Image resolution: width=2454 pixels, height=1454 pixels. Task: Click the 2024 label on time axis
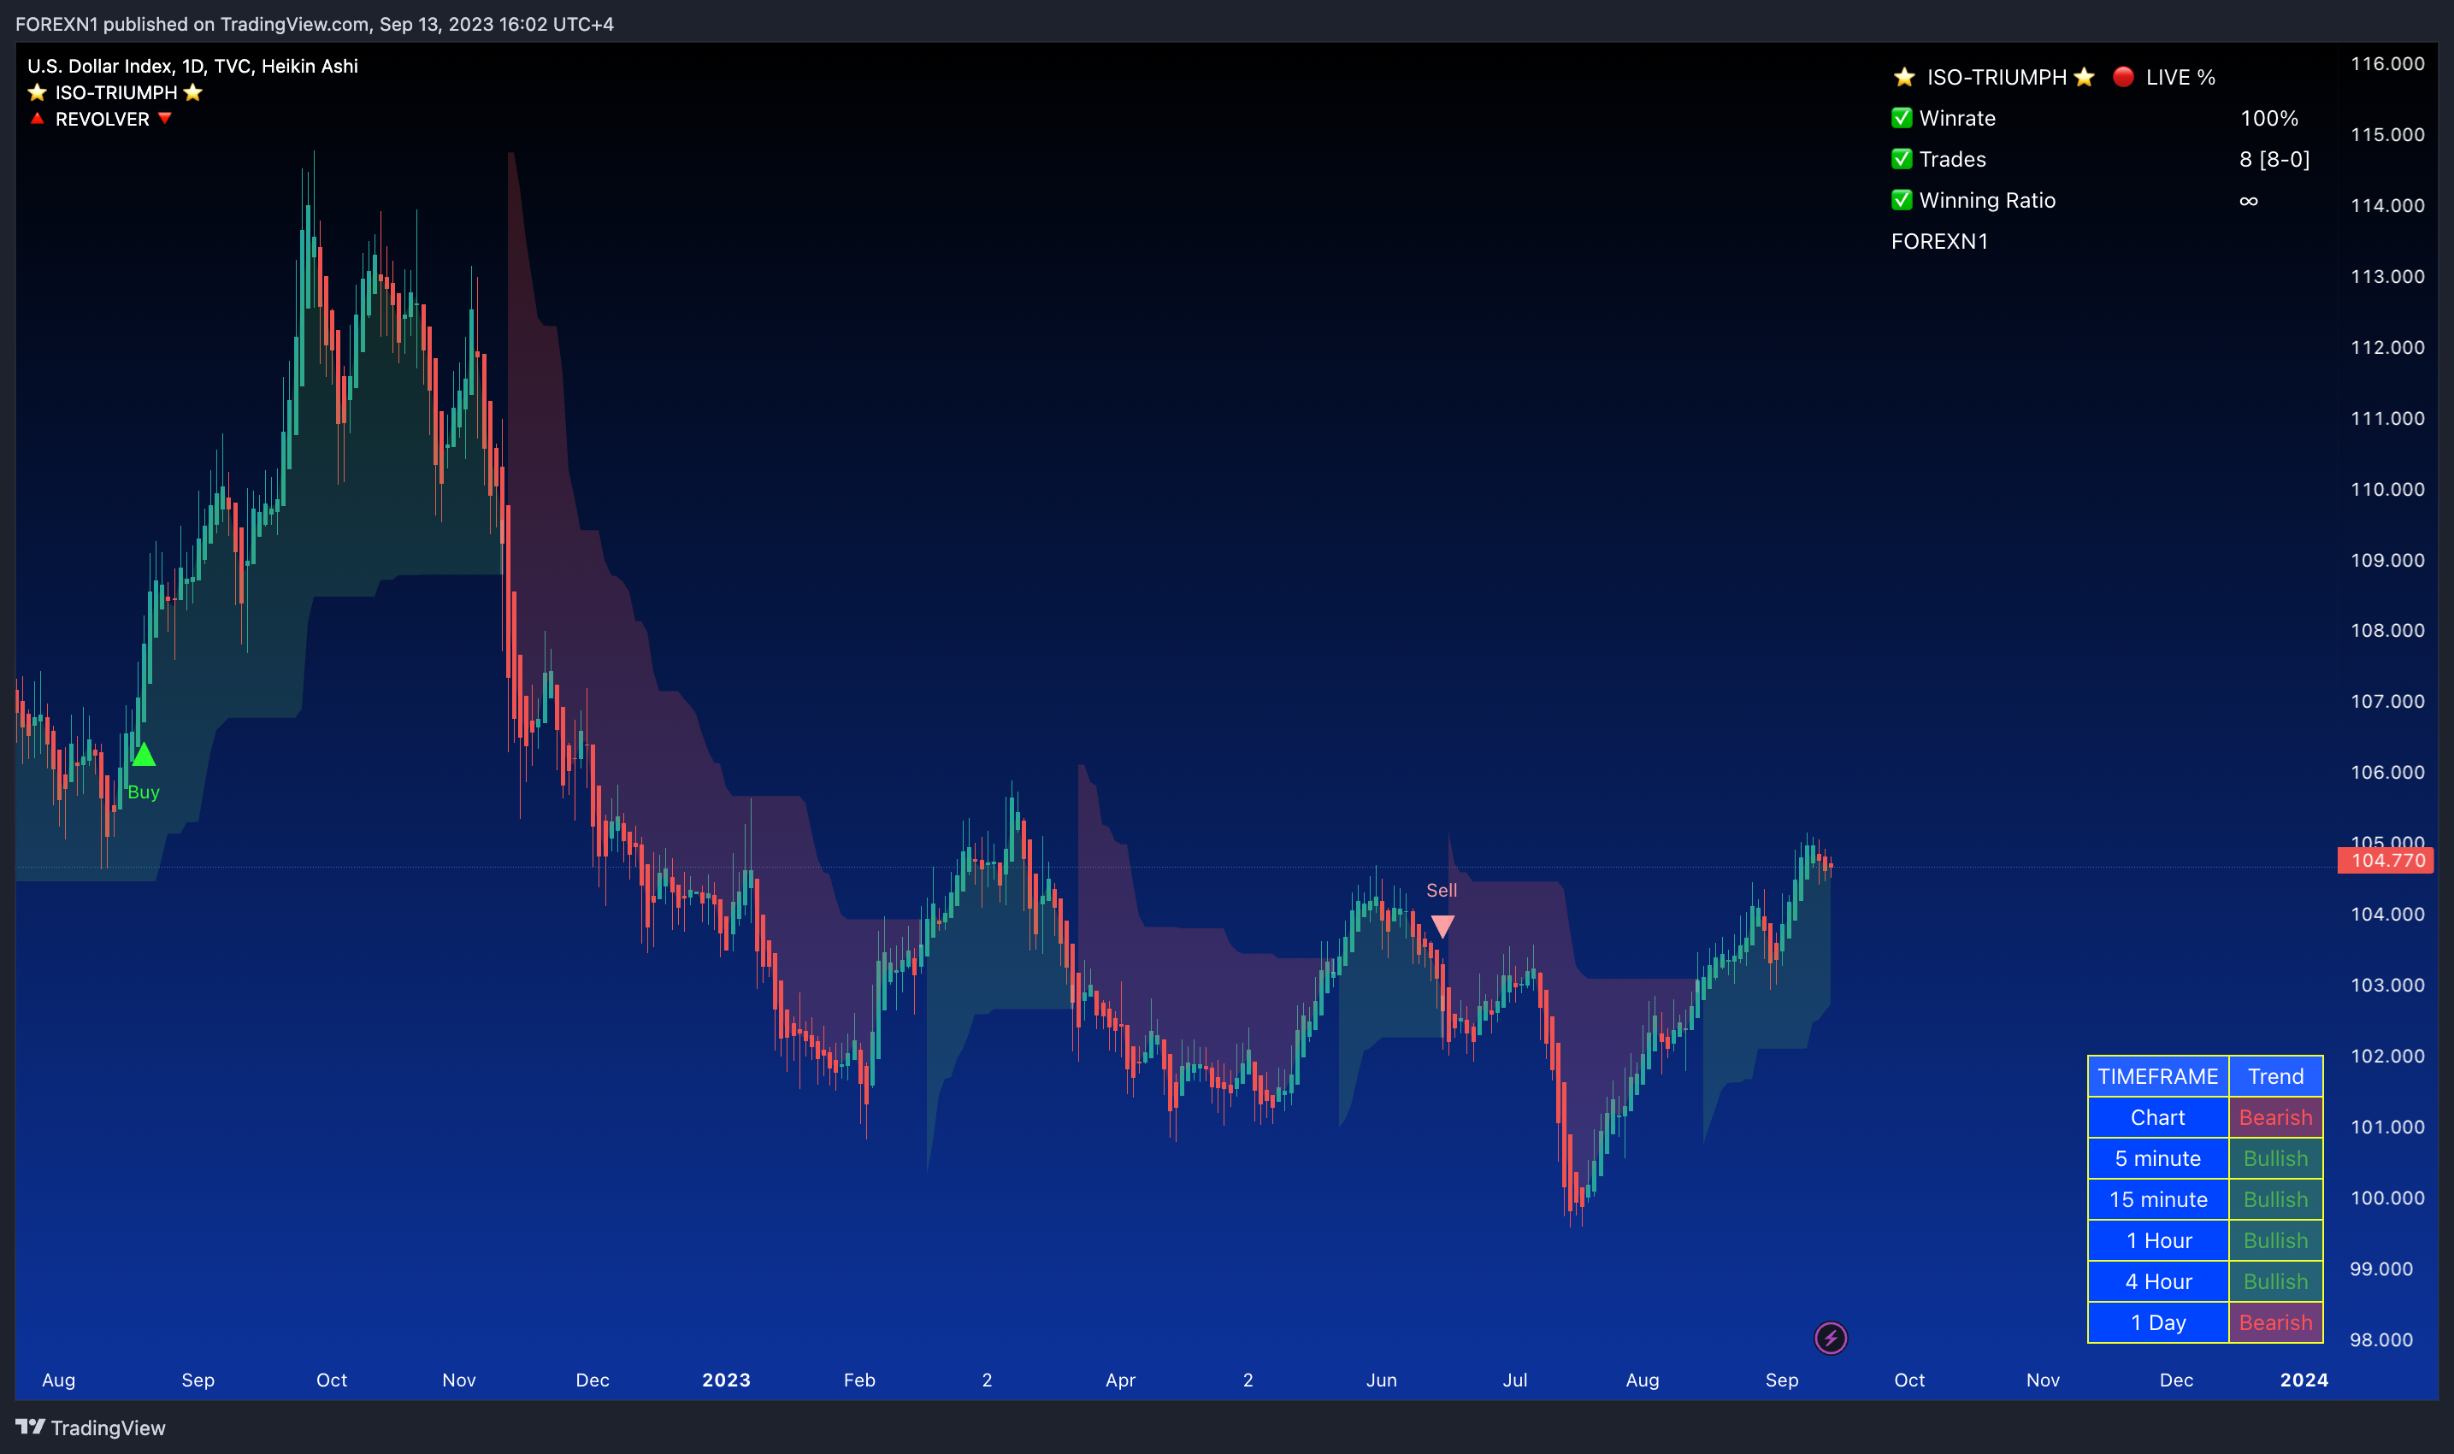[x=2304, y=1380]
